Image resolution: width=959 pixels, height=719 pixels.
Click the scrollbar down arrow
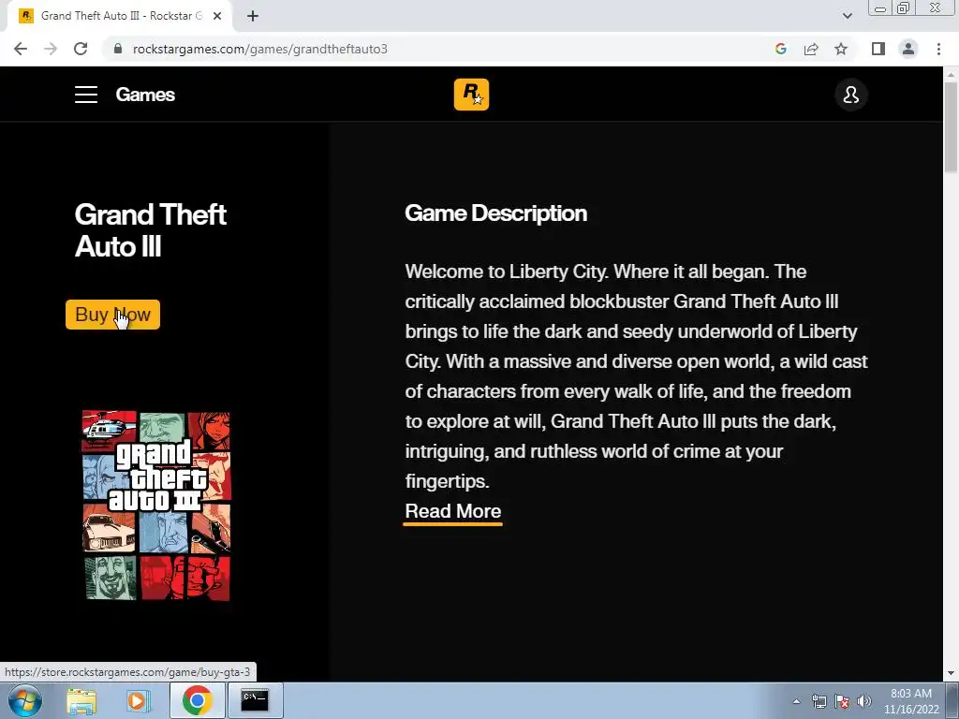(951, 673)
